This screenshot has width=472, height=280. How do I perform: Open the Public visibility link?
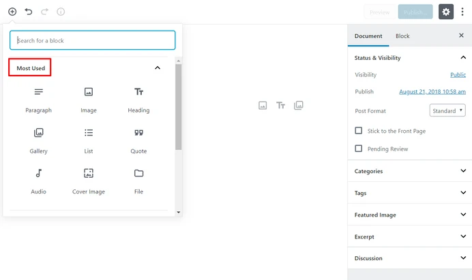point(458,74)
